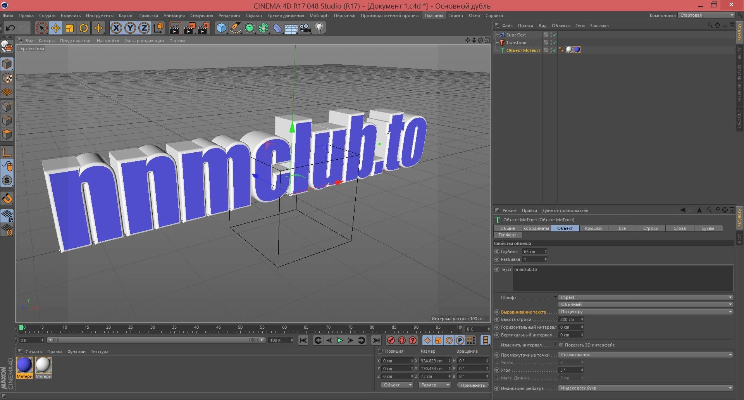Enable the Показать 3D интерфейс checkbox
This screenshot has height=400, width=744.
(561, 345)
